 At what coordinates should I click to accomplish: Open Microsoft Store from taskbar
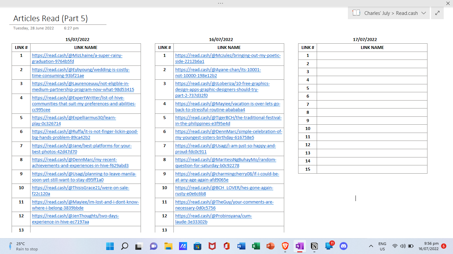tap(197, 246)
